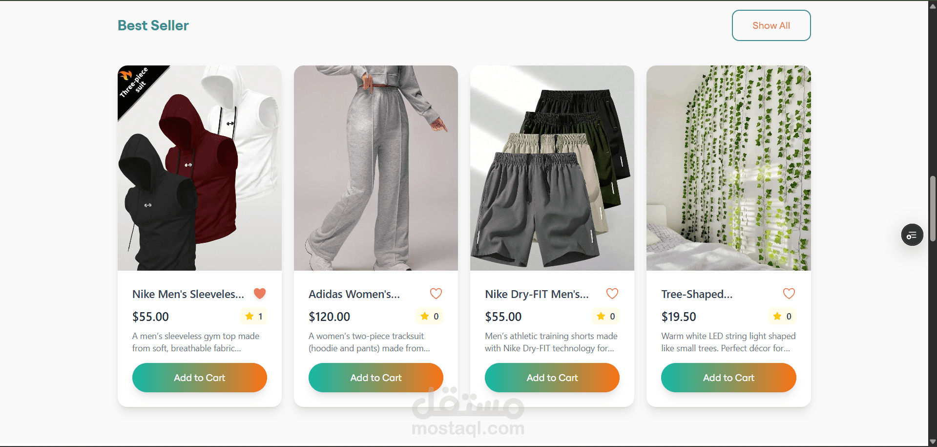The height and width of the screenshot is (447, 937).
Task: Add Adidas Women's tracksuit to cart
Action: pyautogui.click(x=376, y=378)
